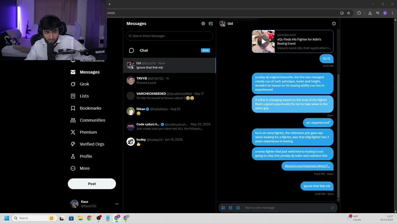Open Communities from the sidebar
Image resolution: width=397 pixels, height=223 pixels.
click(x=88, y=120)
